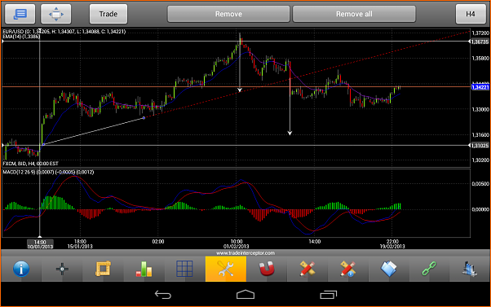Tap the Android home navigation button
491x307 pixels.
(245, 295)
